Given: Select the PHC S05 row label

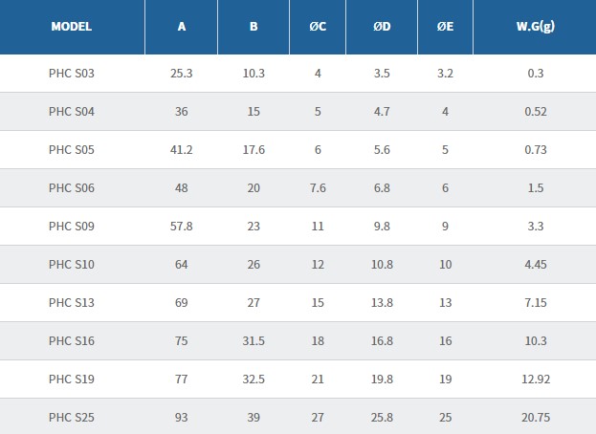Looking at the screenshot, I should 72,149.
